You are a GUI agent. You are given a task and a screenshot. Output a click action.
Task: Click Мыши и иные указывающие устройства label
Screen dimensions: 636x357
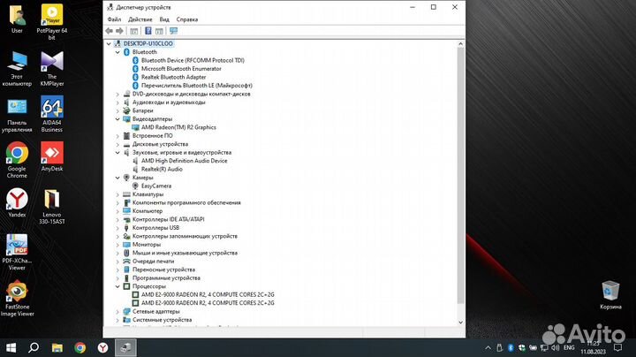pos(185,253)
